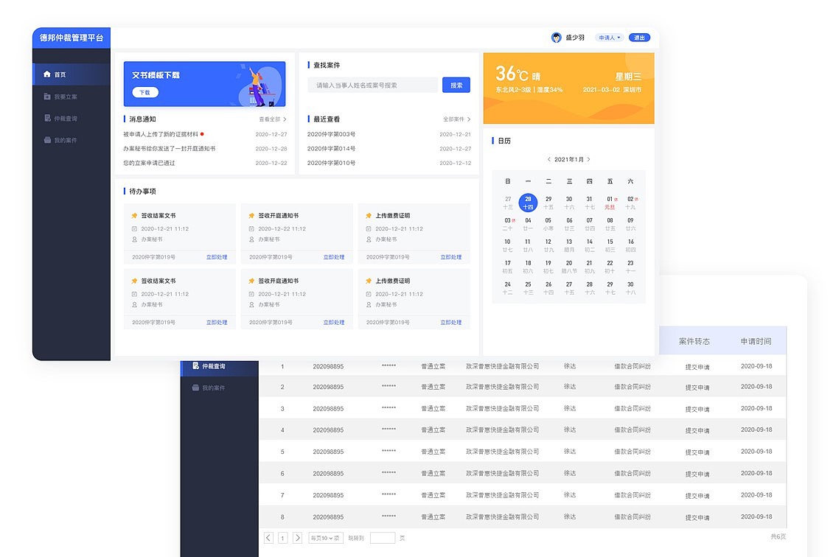Select the 我要立案 sidebar icon
The width and height of the screenshot is (836, 557).
[x=47, y=97]
